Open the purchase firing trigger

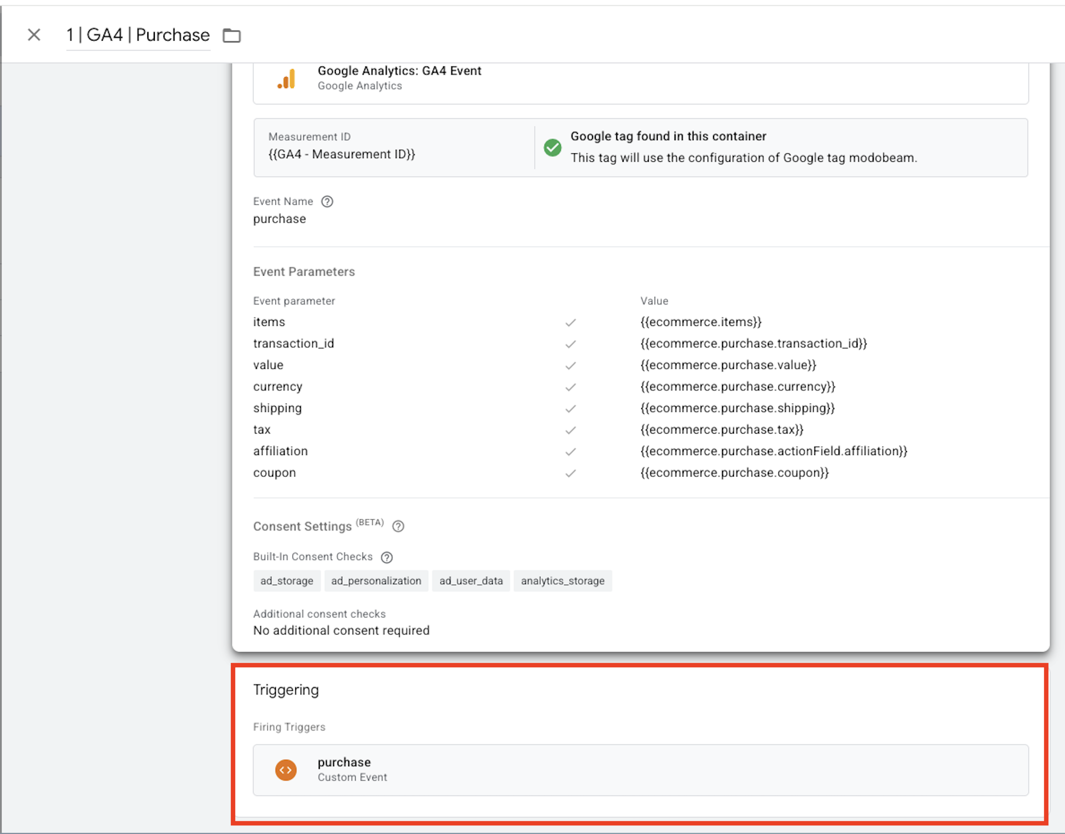(640, 770)
